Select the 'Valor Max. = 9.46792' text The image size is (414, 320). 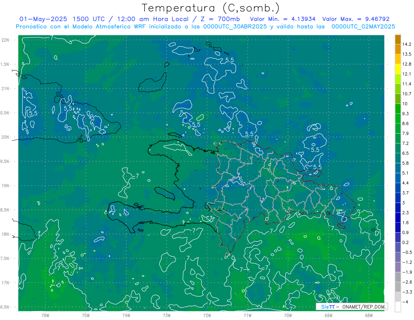356,19
